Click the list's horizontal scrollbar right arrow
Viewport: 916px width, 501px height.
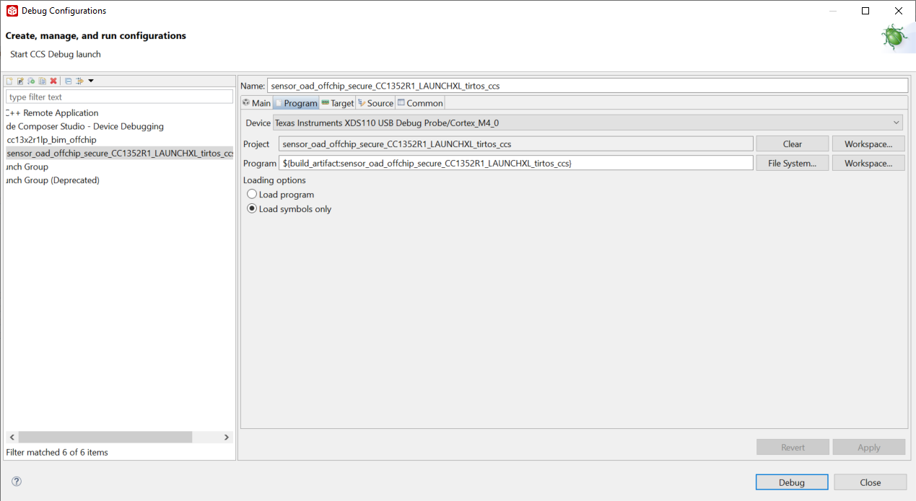point(227,437)
